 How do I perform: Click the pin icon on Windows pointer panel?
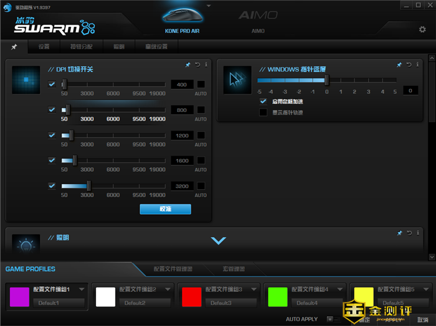click(x=399, y=65)
